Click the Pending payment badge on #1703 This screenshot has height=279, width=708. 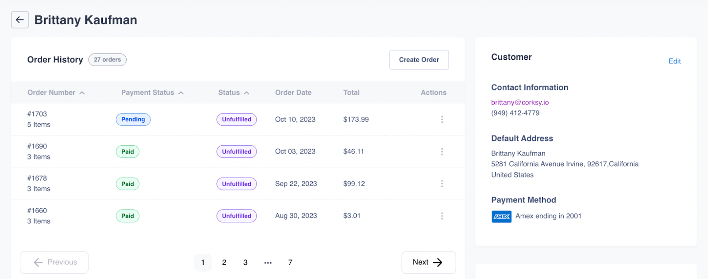coord(133,120)
